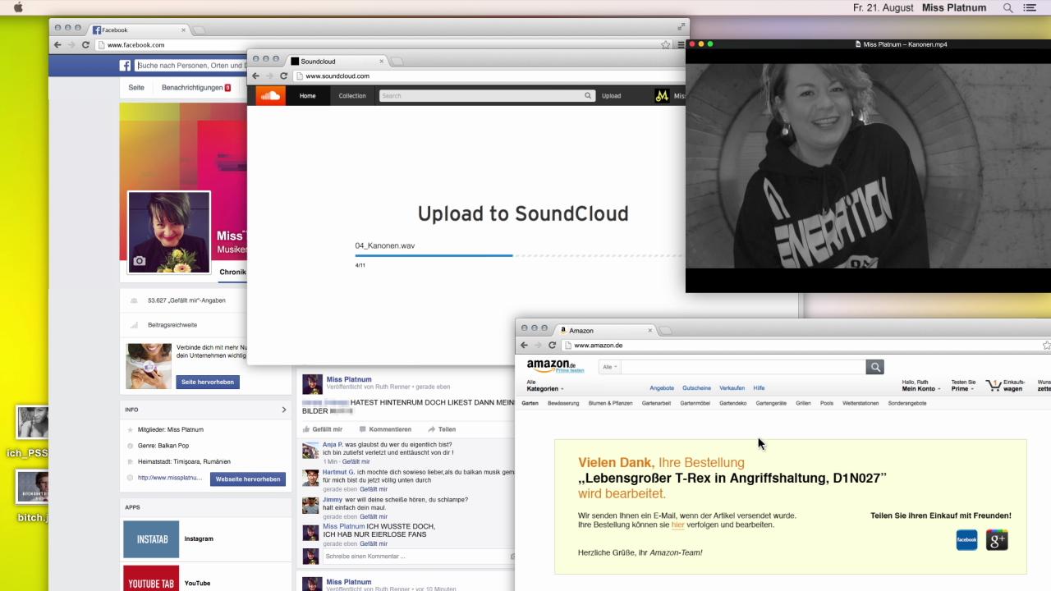The width and height of the screenshot is (1051, 591).
Task: Click Miss Platnum avatar in SoundCloud header
Action: (662, 96)
